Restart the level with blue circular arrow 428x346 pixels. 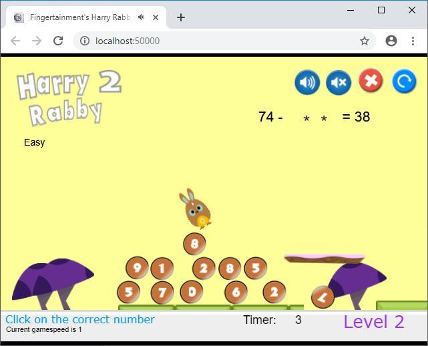pos(404,81)
